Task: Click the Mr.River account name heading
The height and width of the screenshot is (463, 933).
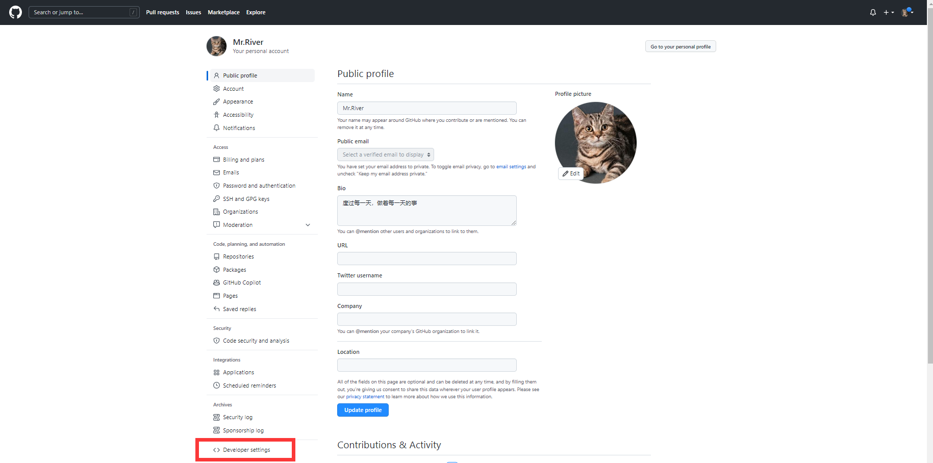Action: point(248,42)
